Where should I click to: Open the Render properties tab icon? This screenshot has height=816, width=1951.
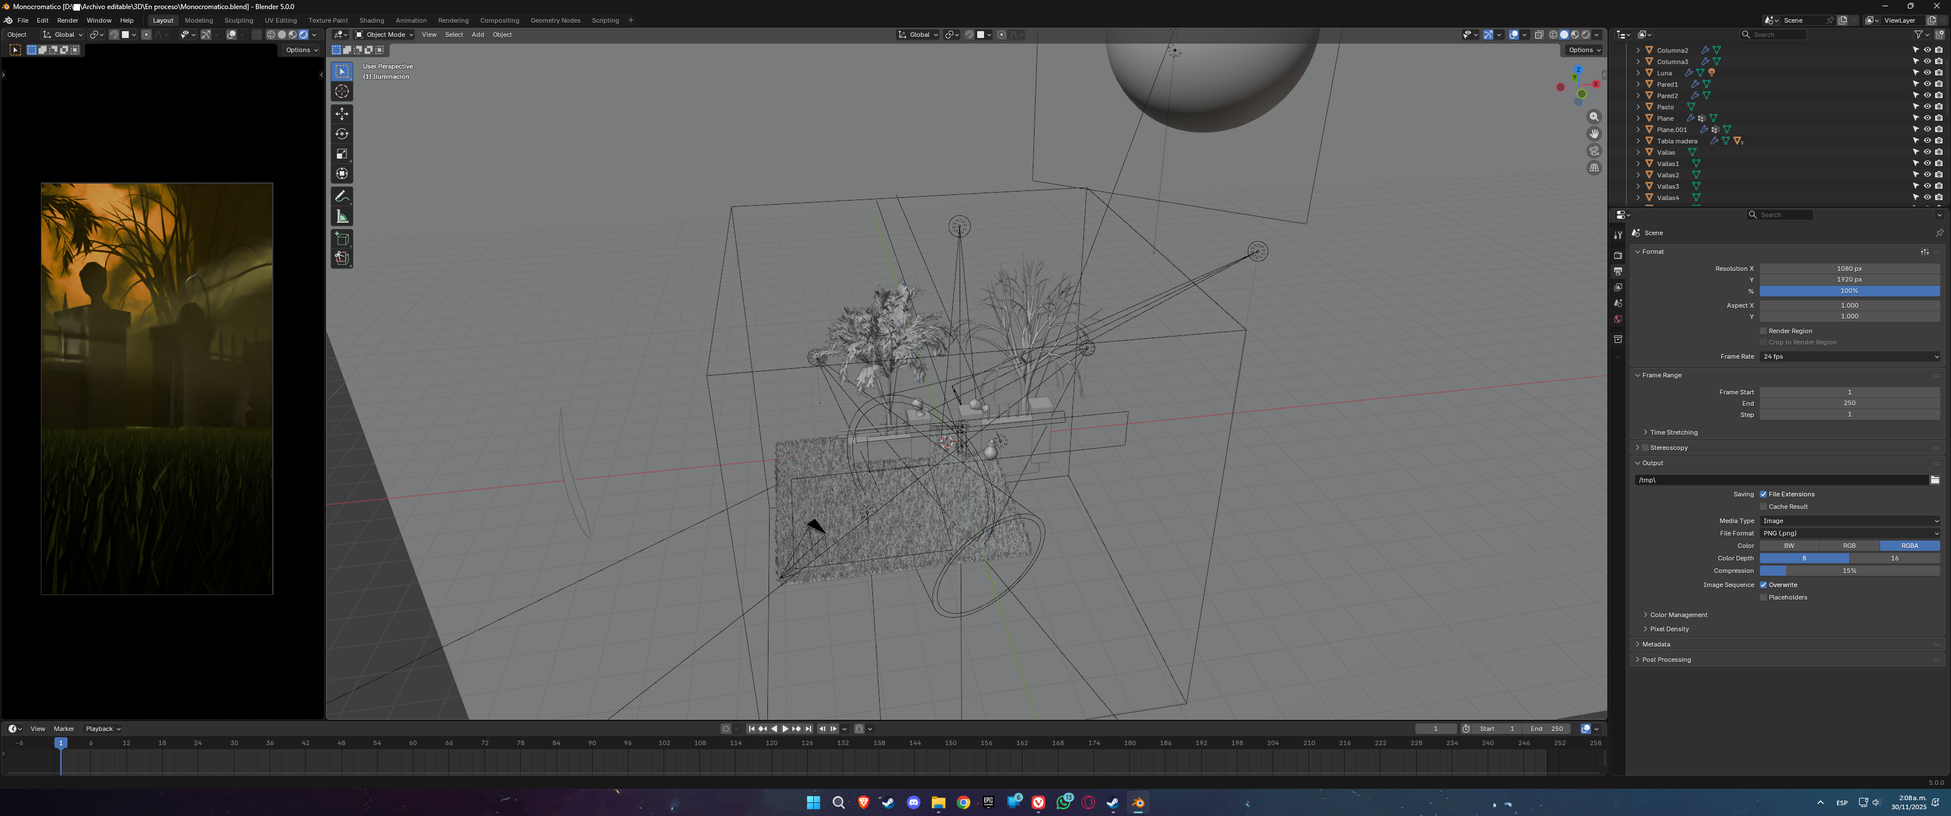tap(1618, 255)
